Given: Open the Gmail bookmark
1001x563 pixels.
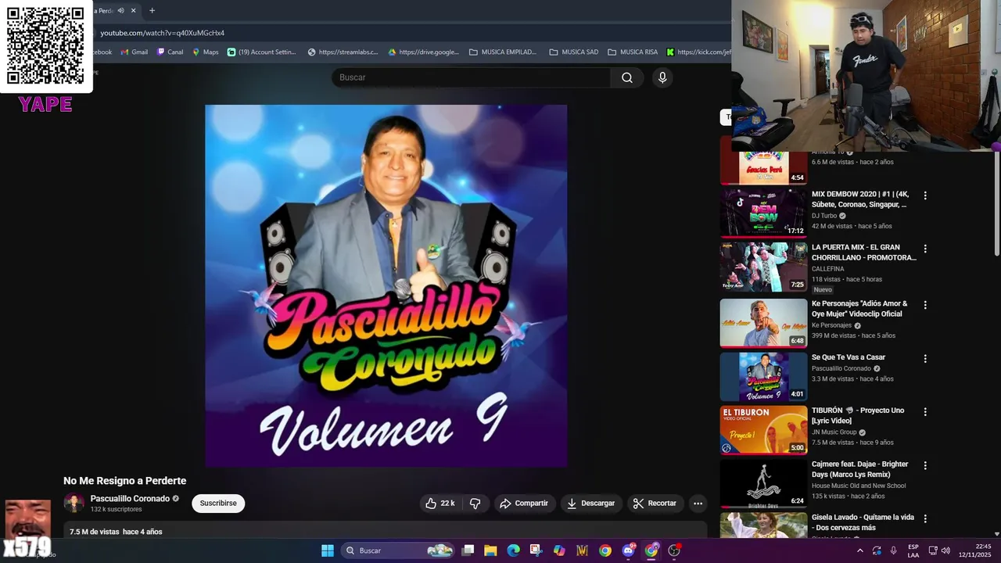Looking at the screenshot, I should (x=135, y=52).
